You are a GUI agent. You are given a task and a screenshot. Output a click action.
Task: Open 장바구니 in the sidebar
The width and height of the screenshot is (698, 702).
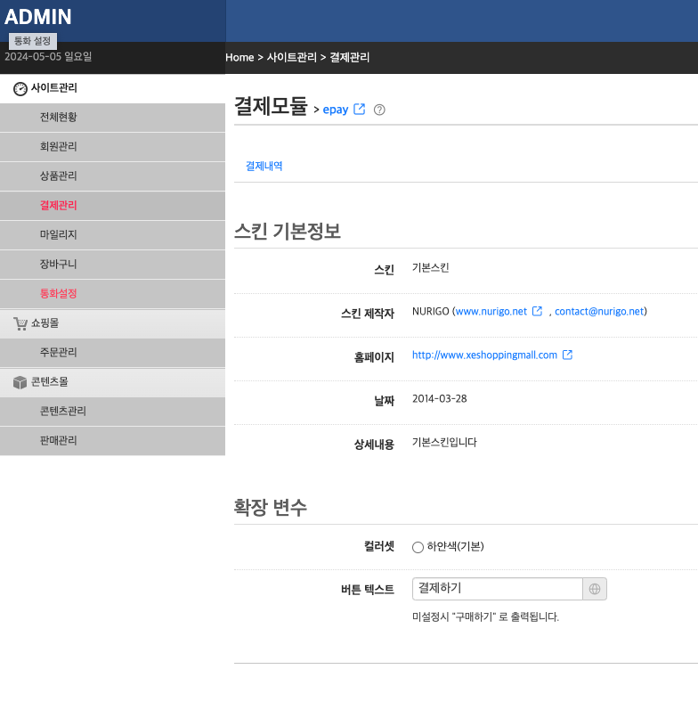(112, 265)
